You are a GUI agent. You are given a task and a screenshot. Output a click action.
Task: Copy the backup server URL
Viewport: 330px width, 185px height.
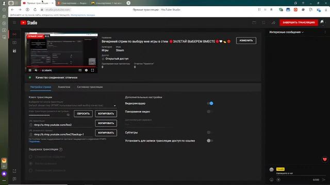106,133
